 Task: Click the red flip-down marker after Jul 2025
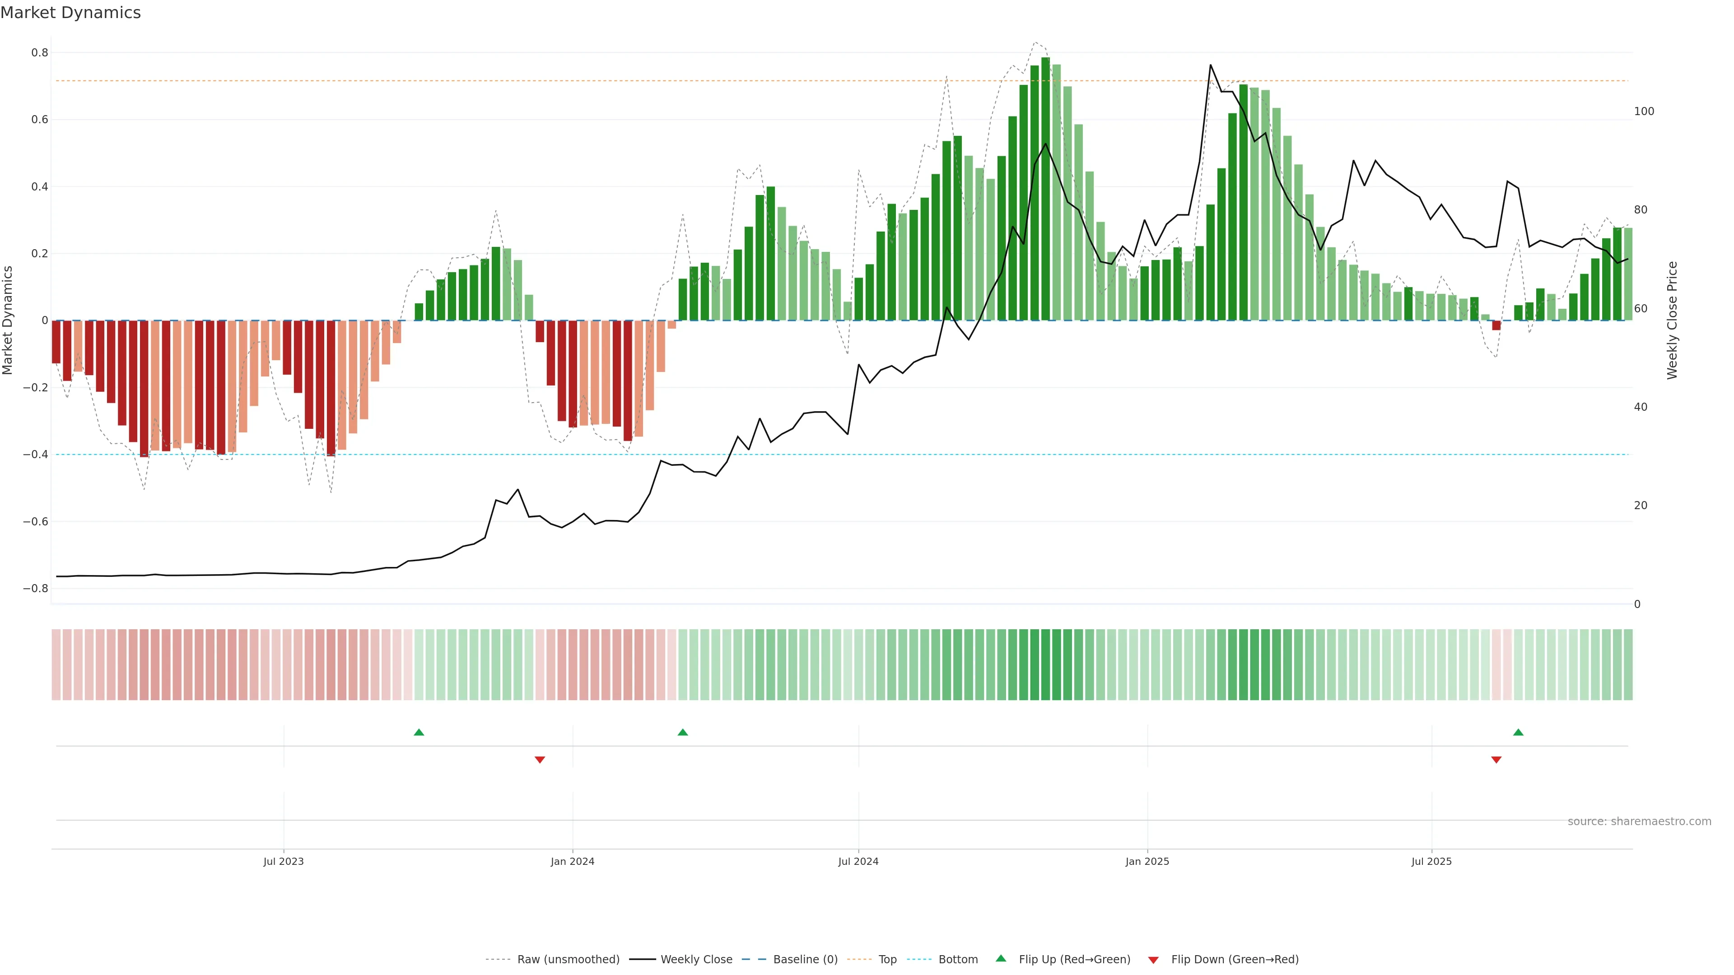click(1496, 760)
